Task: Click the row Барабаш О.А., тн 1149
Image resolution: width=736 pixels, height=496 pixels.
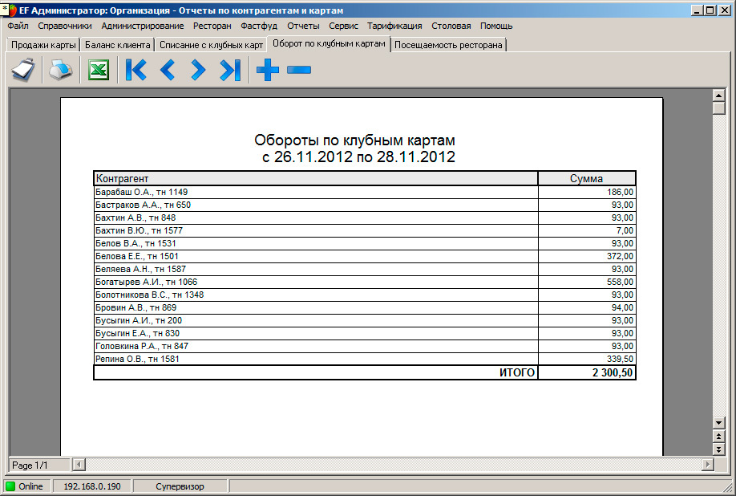Action: 364,192
